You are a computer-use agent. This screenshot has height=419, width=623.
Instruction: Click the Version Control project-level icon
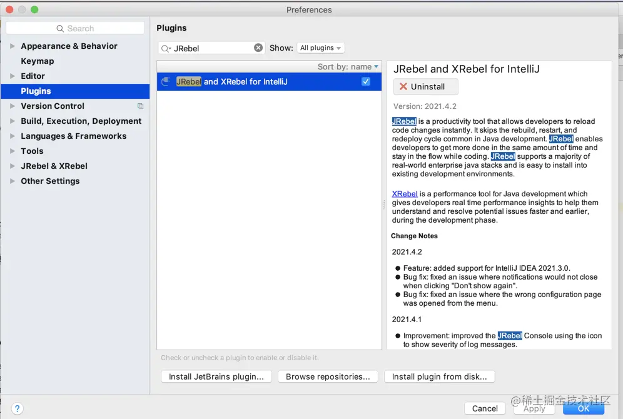140,106
